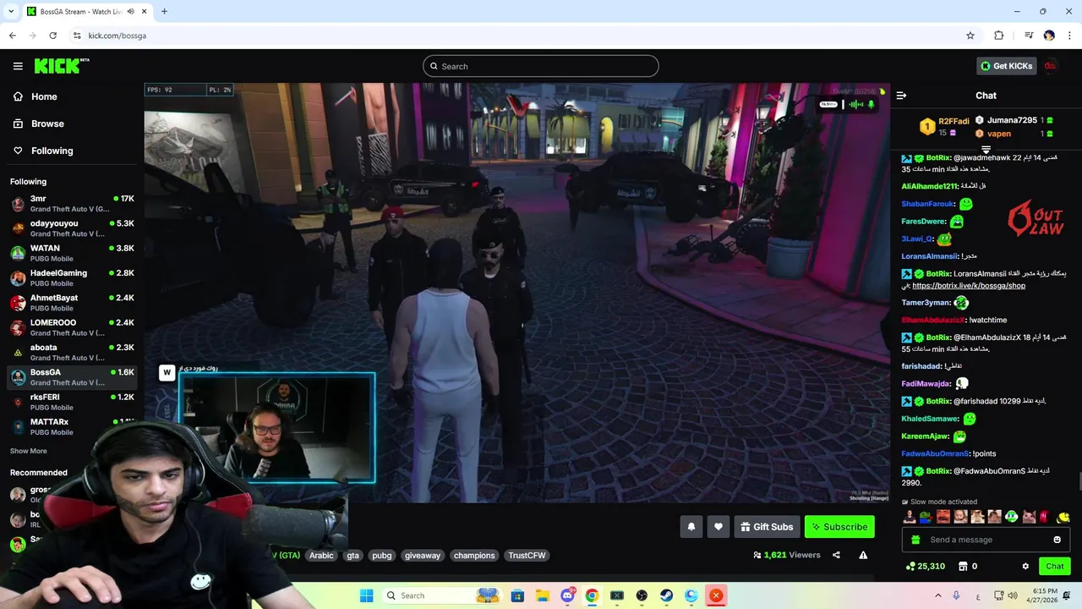Reload the page
Viewport: 1082px width, 609px height.
(x=52, y=36)
